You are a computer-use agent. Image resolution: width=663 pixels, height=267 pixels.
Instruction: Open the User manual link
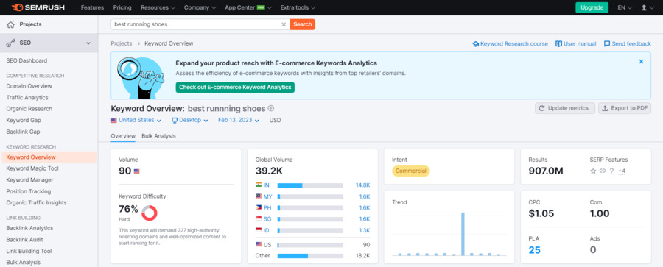tap(576, 44)
